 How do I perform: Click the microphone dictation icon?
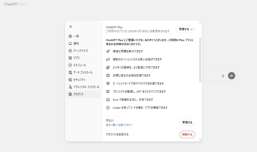tap(223, 76)
